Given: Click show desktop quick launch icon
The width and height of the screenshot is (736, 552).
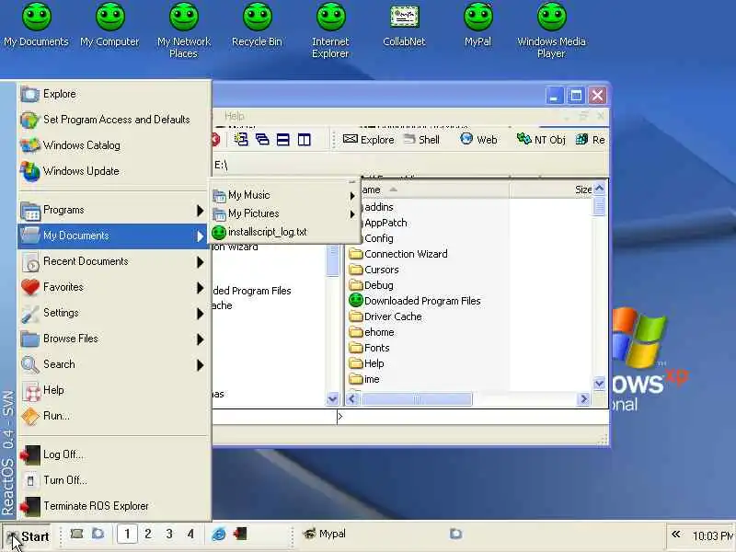Looking at the screenshot, I should [x=76, y=534].
